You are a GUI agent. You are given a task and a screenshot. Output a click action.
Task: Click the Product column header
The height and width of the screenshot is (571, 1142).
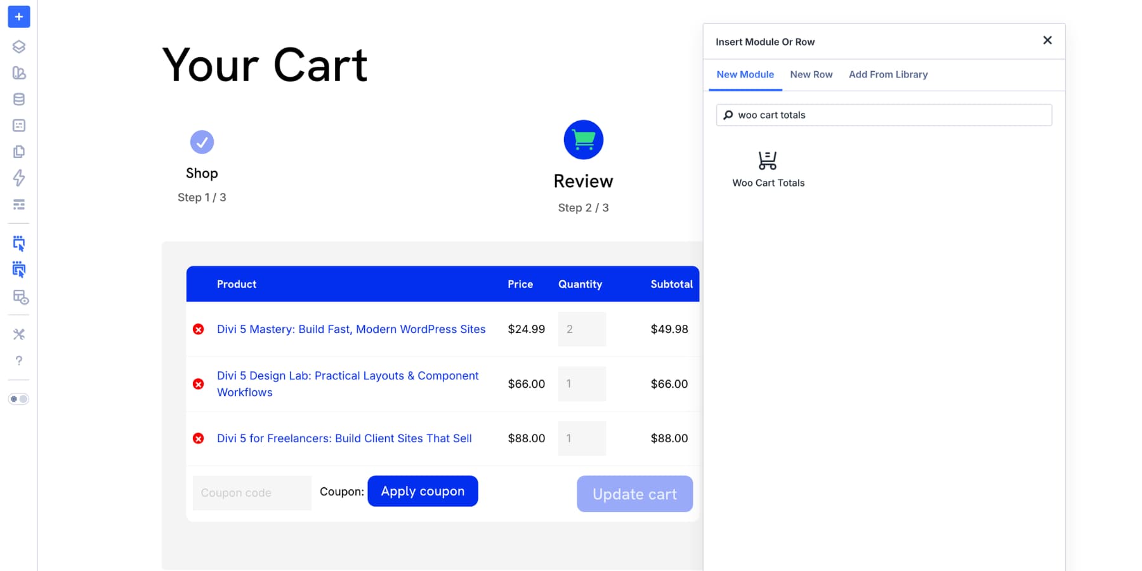237,284
